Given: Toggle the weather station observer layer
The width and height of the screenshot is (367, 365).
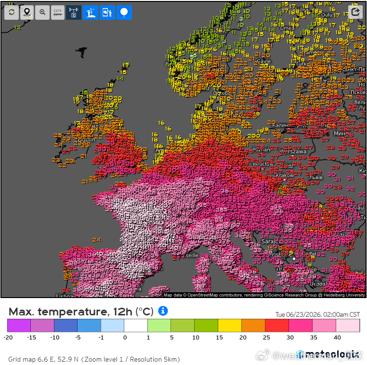Looking at the screenshot, I should pos(91,13).
